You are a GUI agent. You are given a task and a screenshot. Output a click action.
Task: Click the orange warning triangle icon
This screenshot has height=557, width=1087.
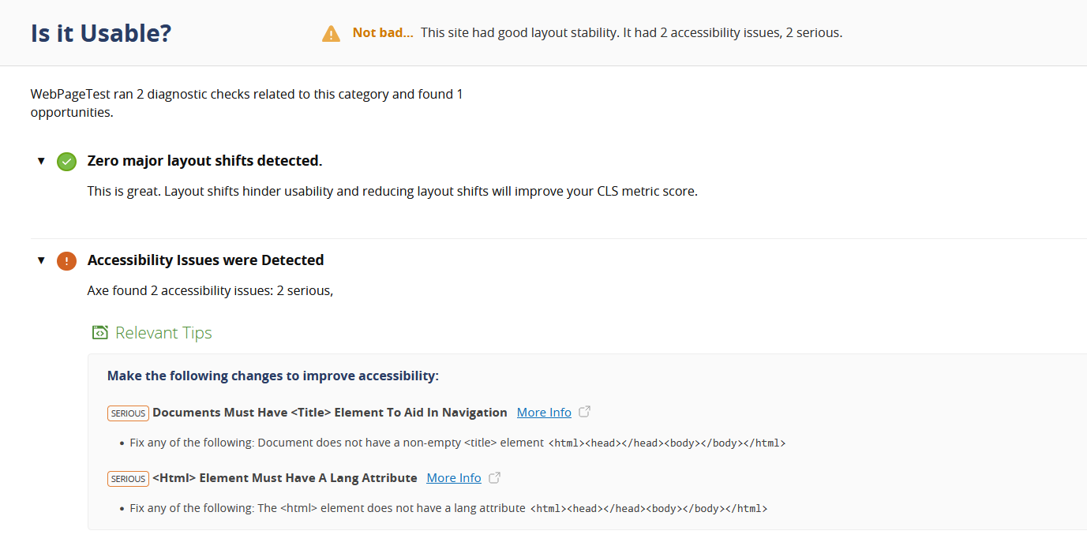pyautogui.click(x=331, y=34)
